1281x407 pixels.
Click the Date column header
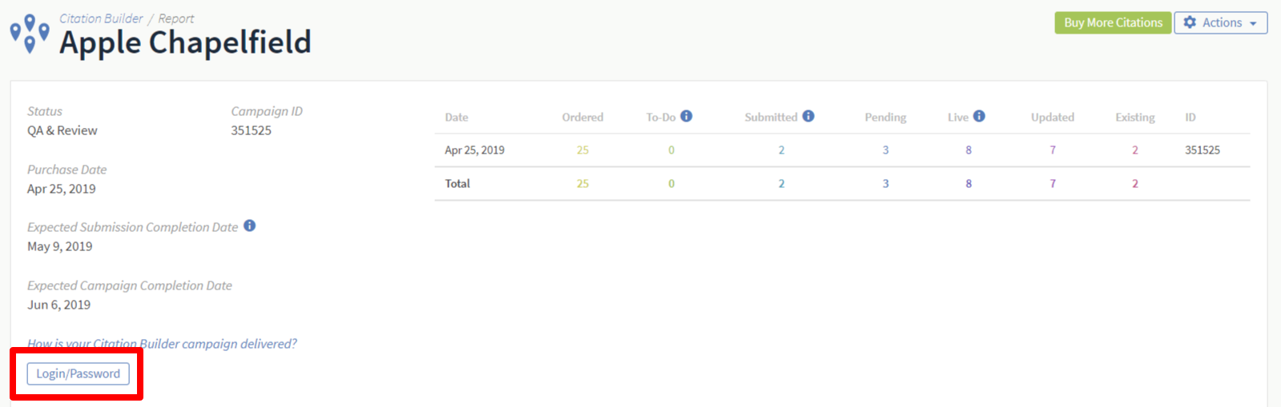pyautogui.click(x=457, y=118)
